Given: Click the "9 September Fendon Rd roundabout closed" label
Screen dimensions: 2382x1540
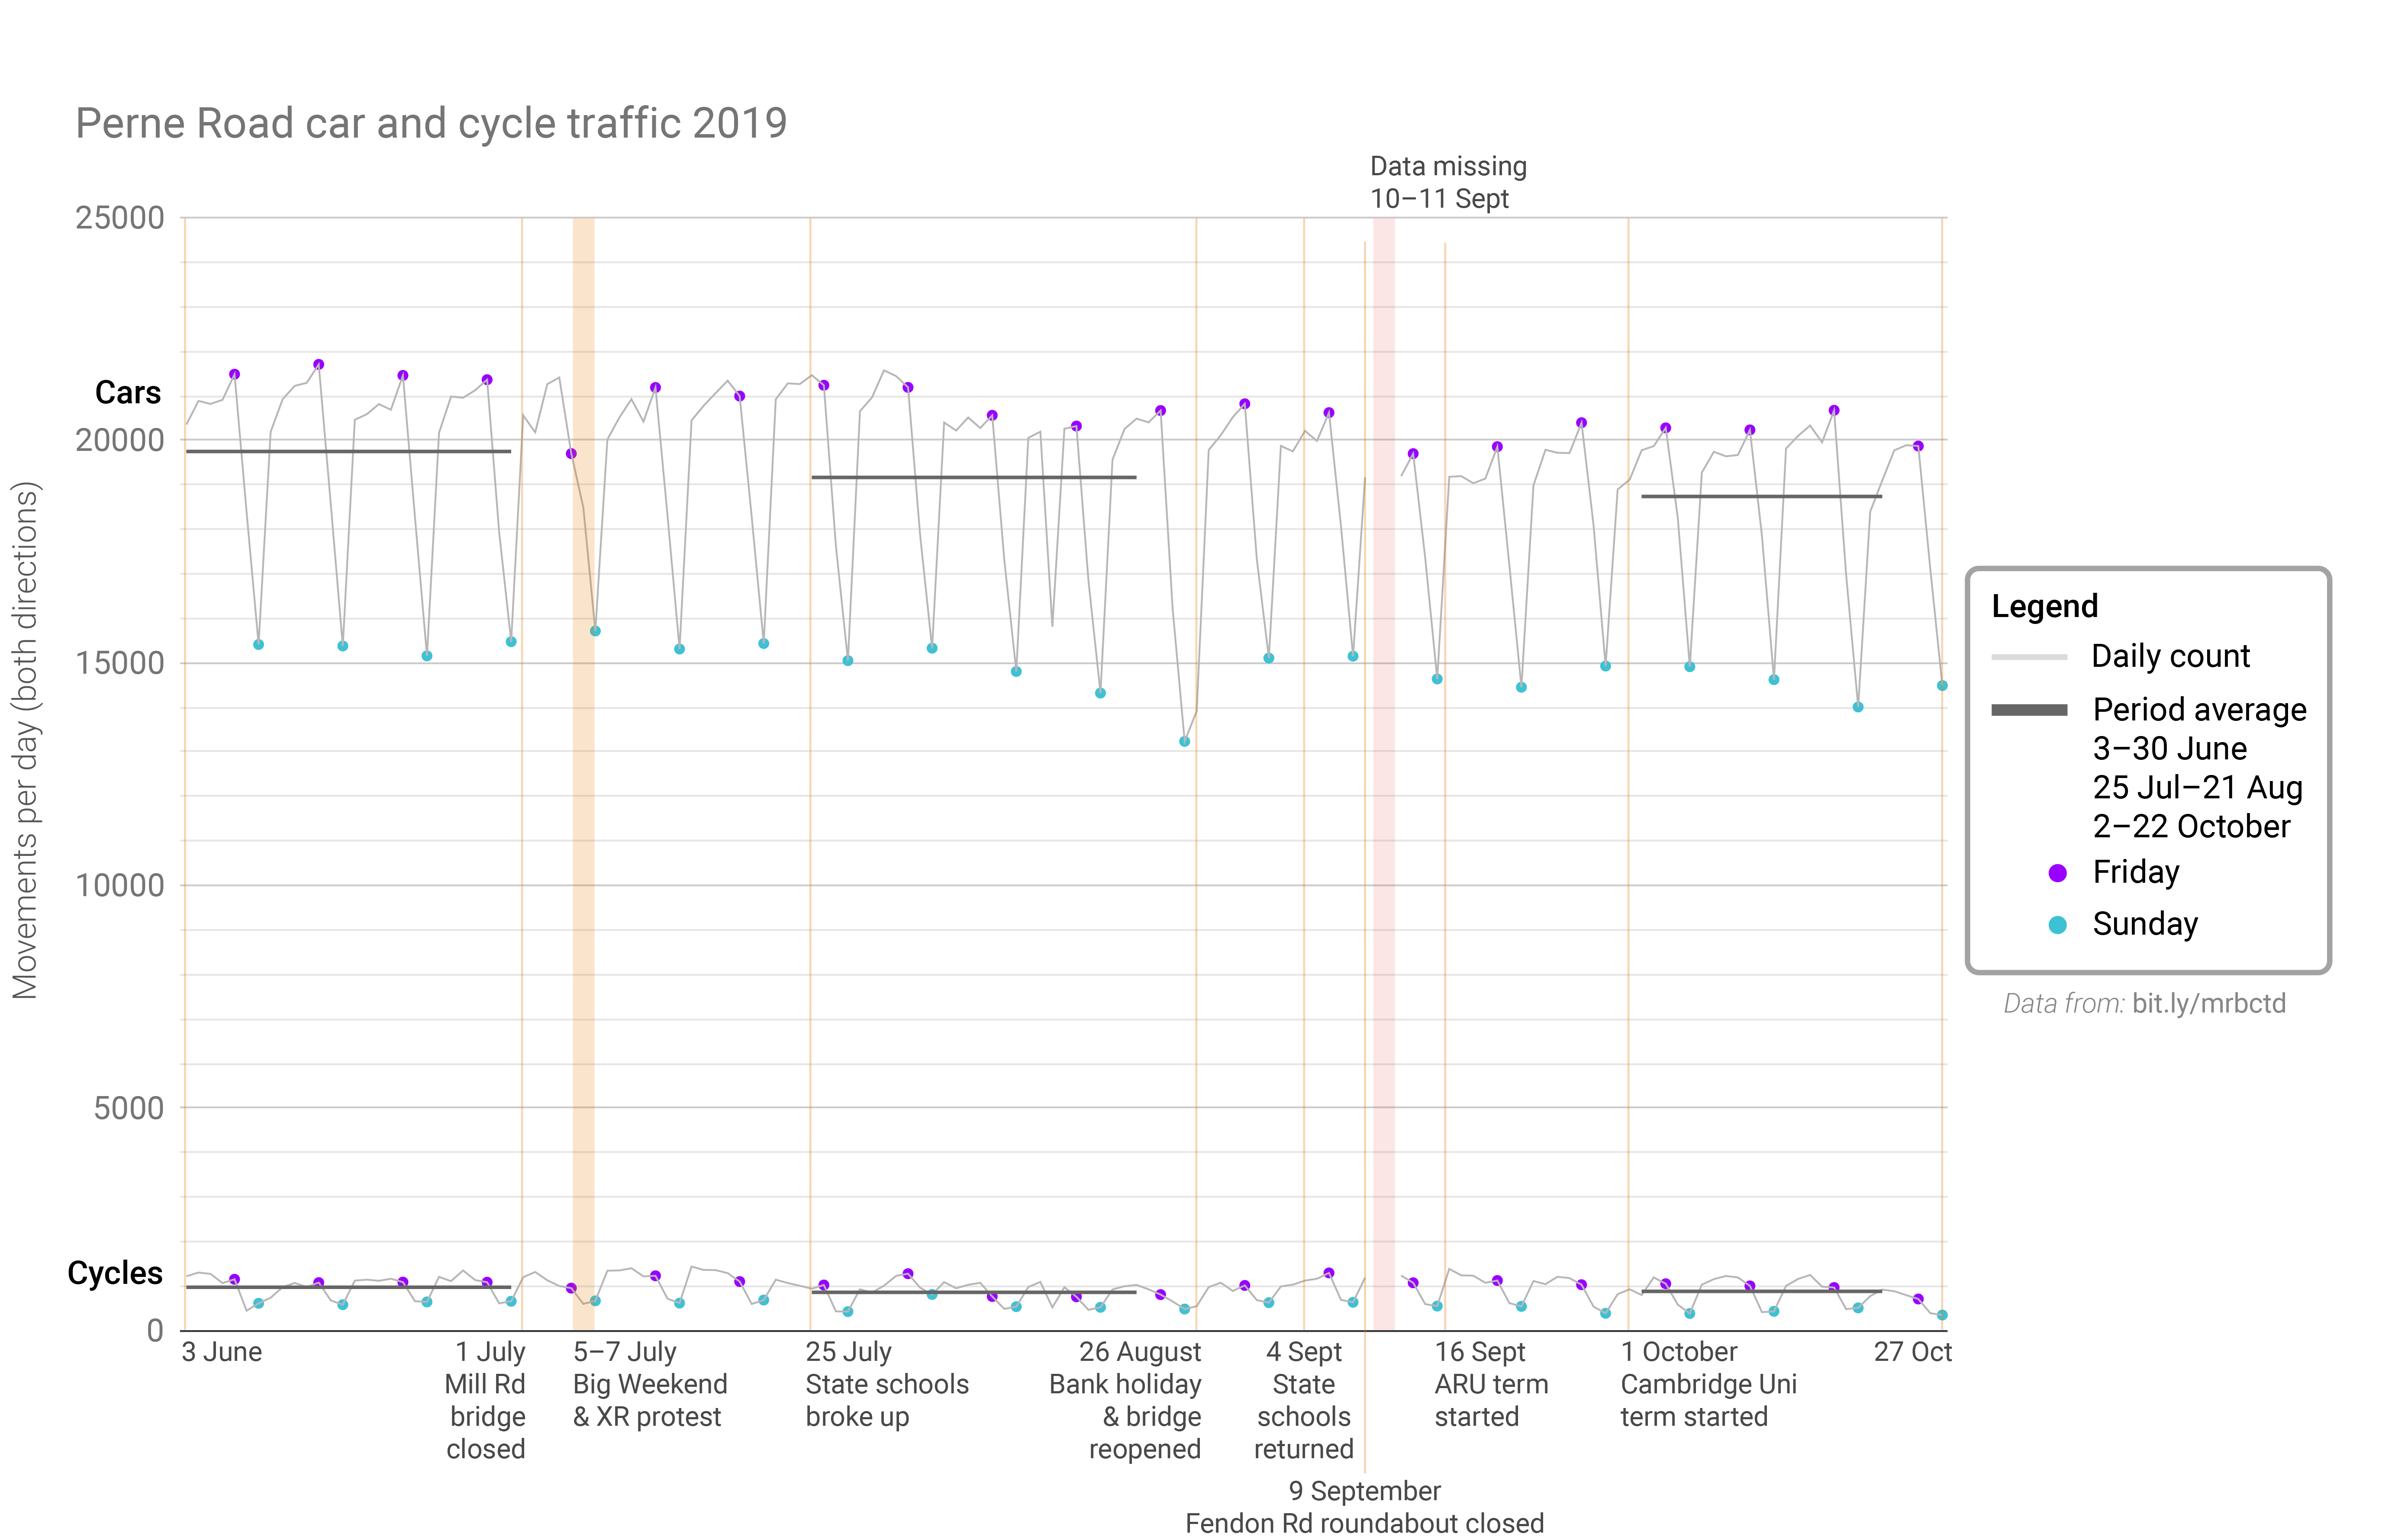Looking at the screenshot, I should tap(1364, 1507).
